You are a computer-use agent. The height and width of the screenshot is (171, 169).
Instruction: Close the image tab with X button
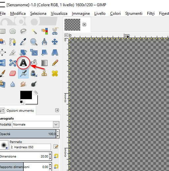point(84,24)
